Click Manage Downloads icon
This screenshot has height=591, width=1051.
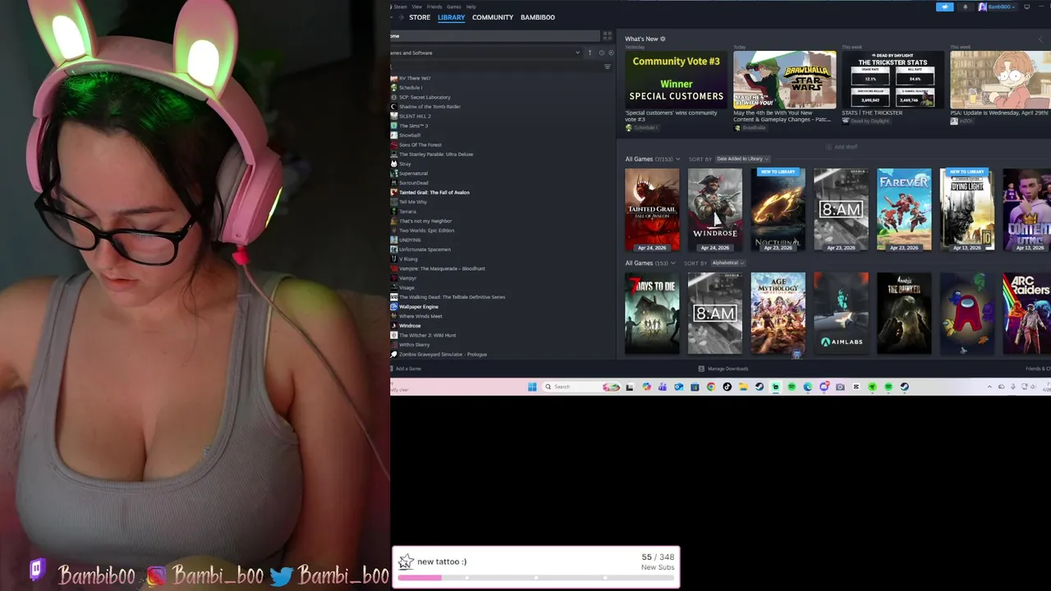tap(700, 369)
